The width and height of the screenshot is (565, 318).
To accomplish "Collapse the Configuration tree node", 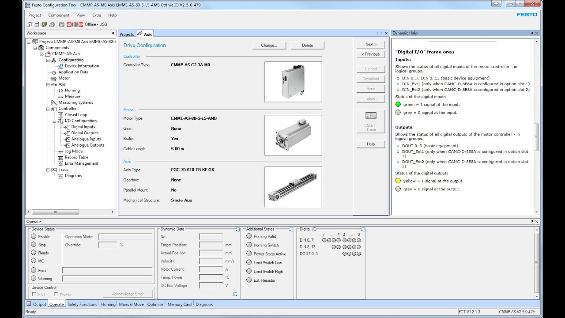I will coord(48,60).
